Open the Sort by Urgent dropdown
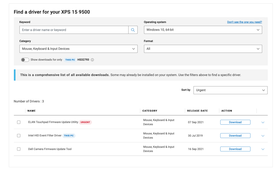The width and height of the screenshot is (276, 172). (x=230, y=90)
